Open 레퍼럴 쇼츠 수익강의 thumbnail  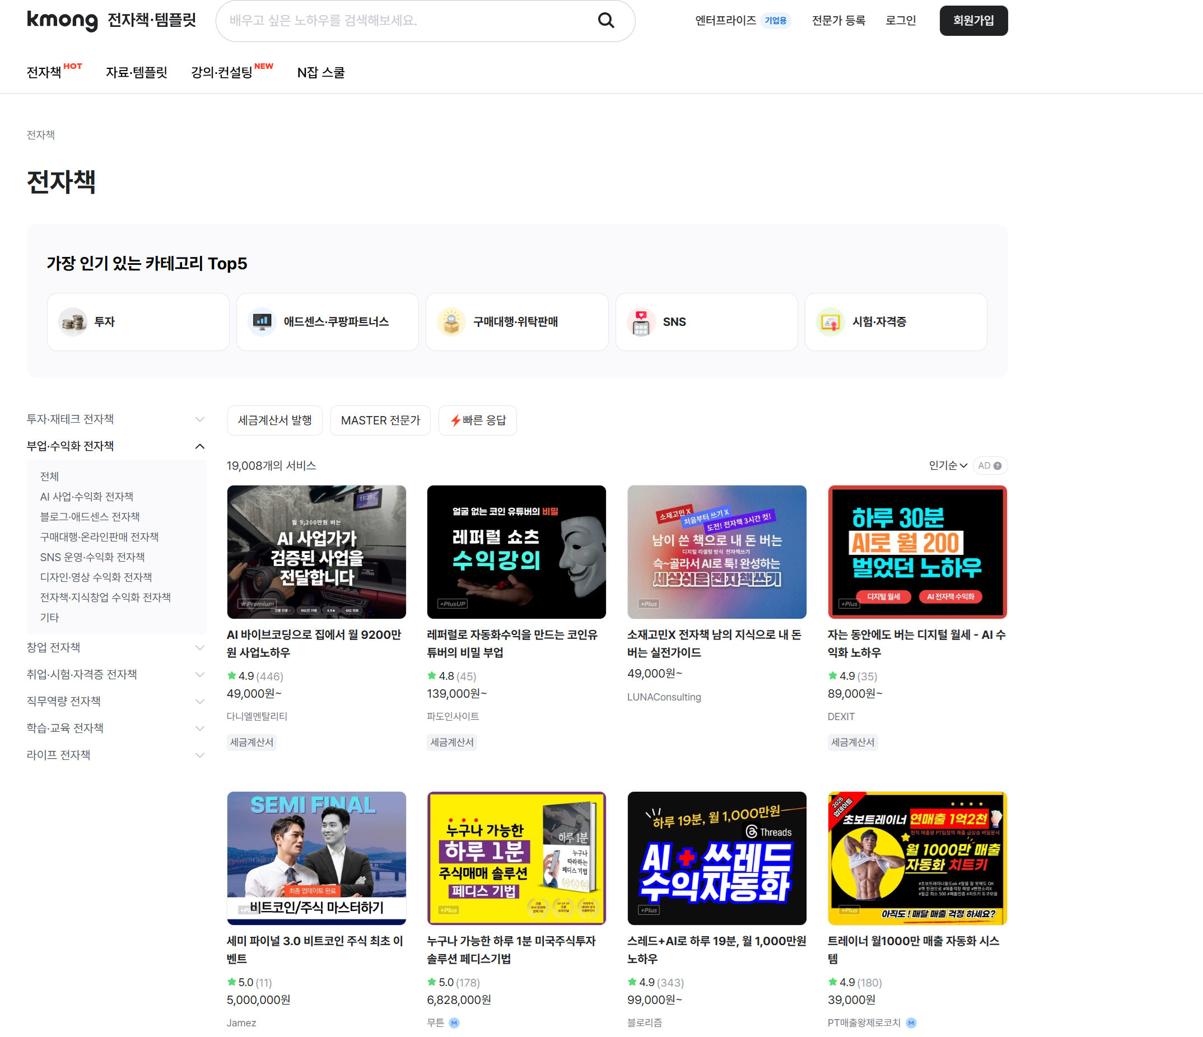[516, 552]
